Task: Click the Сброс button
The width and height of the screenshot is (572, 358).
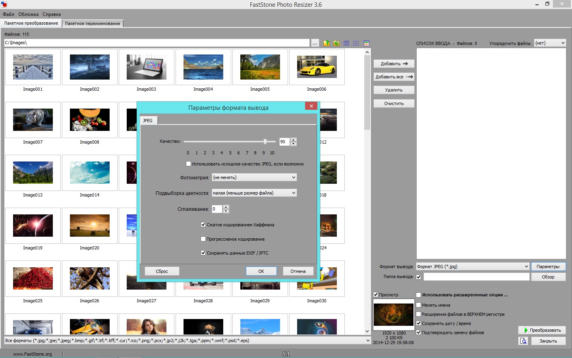Action: 162,271
